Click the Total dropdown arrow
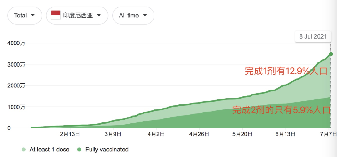The width and height of the screenshot is (337, 157). click(x=32, y=15)
